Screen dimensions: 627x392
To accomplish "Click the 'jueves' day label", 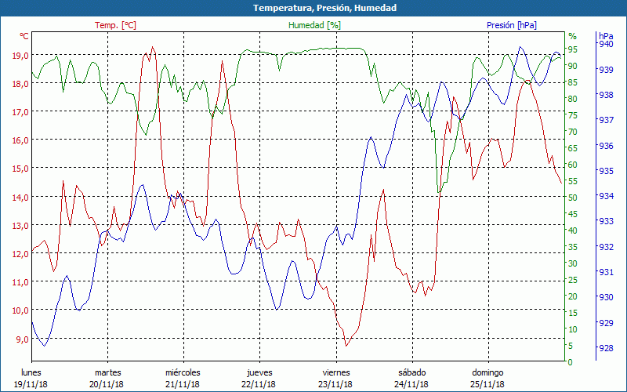I will pyautogui.click(x=259, y=373).
